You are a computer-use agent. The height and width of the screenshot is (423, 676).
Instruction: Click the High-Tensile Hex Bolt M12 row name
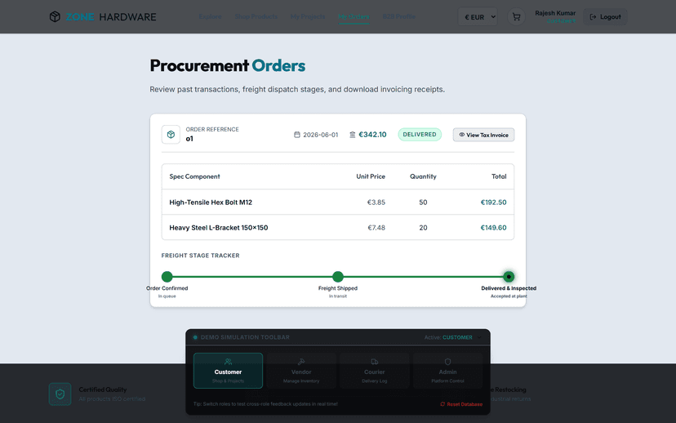click(x=211, y=203)
